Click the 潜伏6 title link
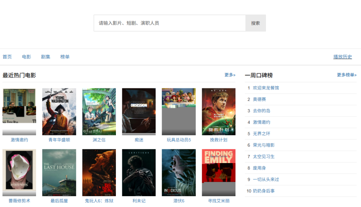 coord(178,201)
